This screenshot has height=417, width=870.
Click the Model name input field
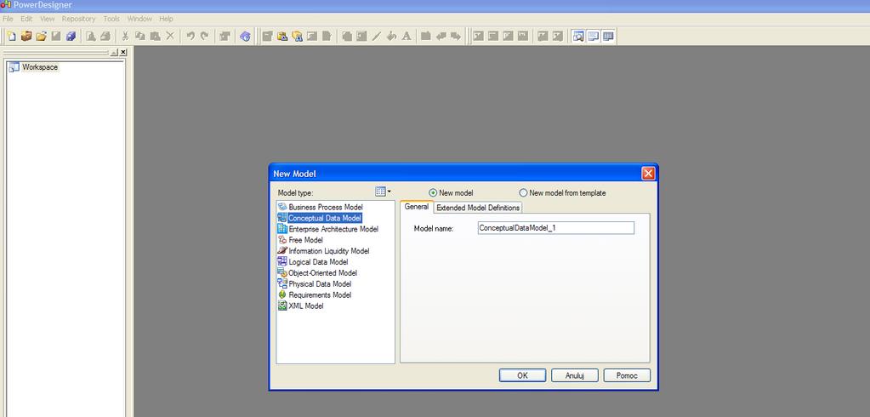tap(556, 228)
